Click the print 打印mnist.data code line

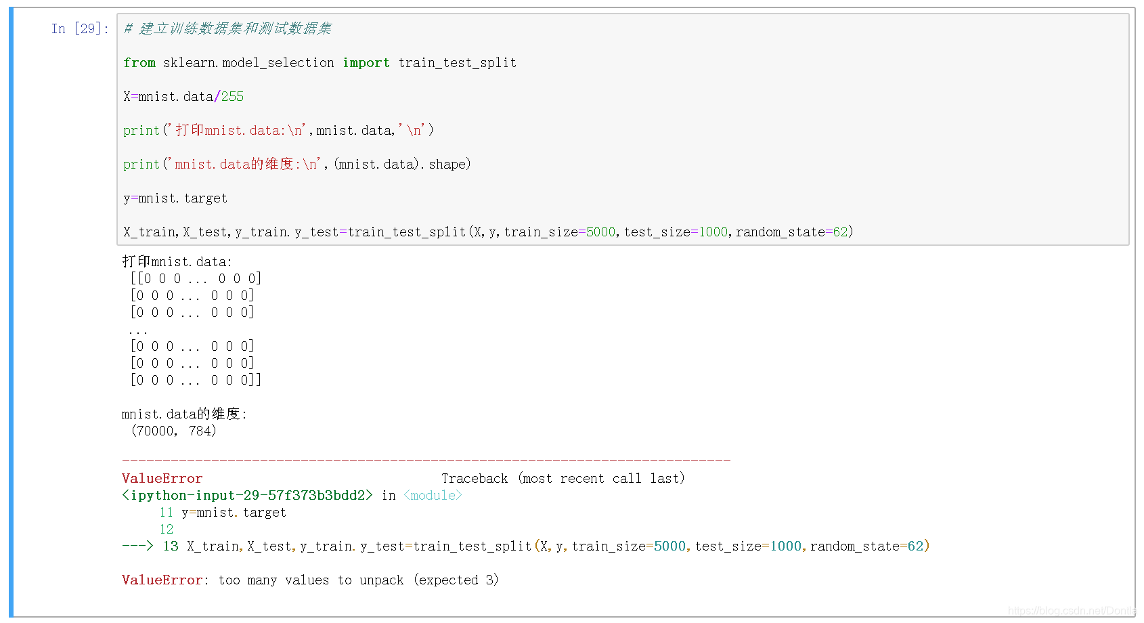point(278,130)
